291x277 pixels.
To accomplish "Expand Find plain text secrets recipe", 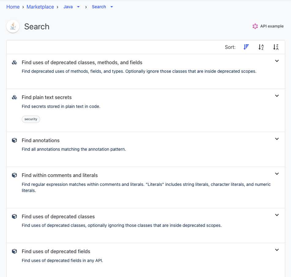I will pyautogui.click(x=277, y=96).
